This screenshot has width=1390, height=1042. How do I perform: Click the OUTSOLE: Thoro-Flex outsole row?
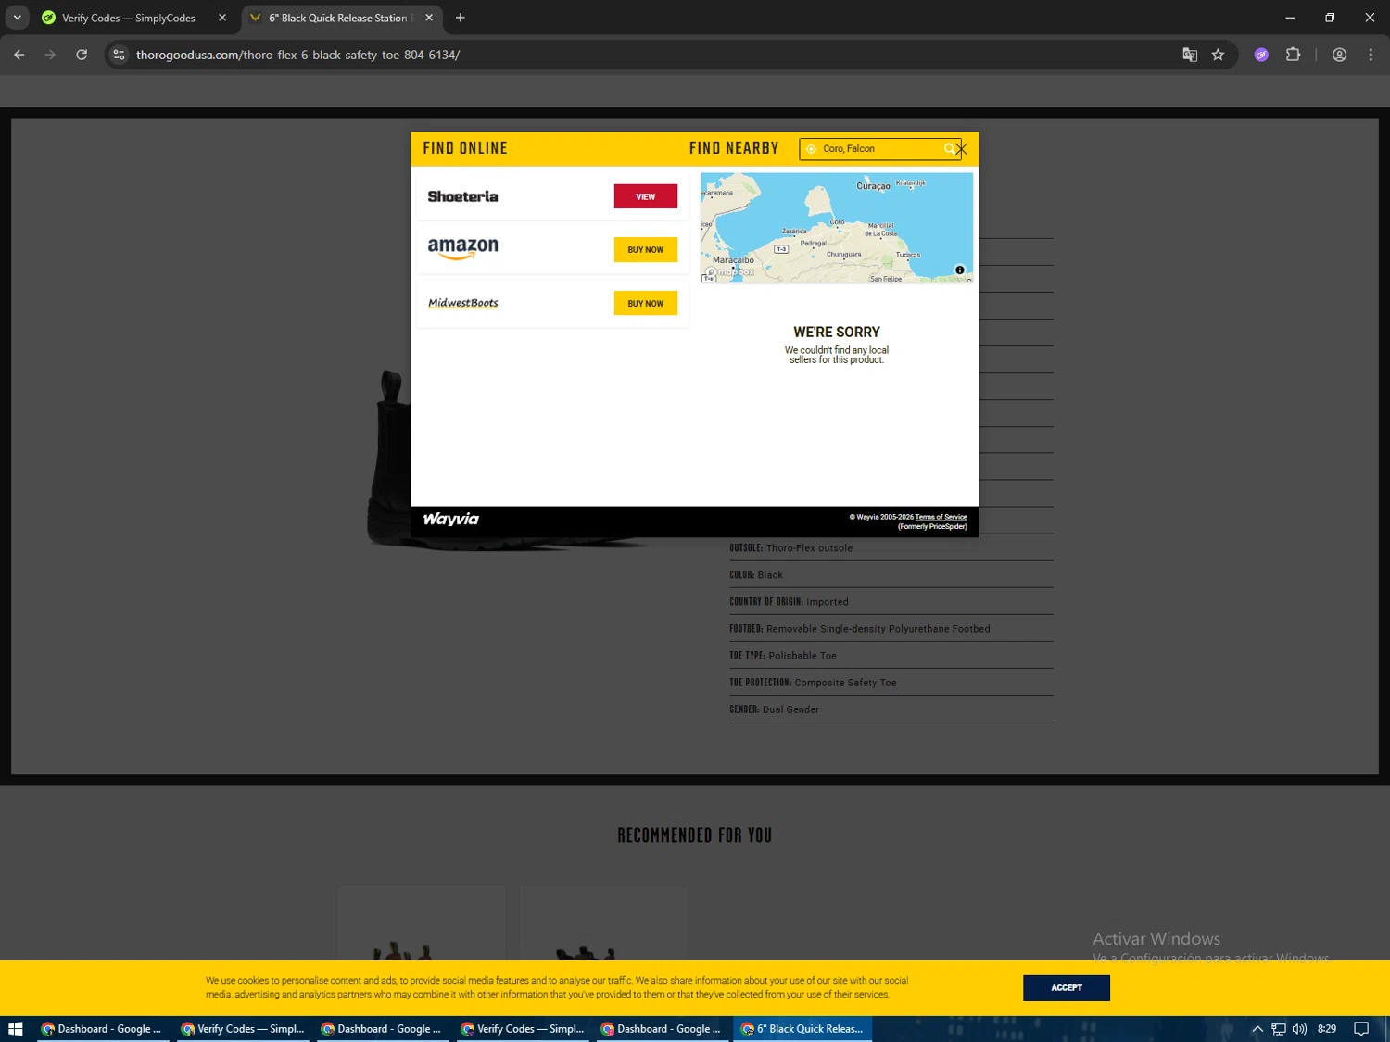[x=891, y=548]
